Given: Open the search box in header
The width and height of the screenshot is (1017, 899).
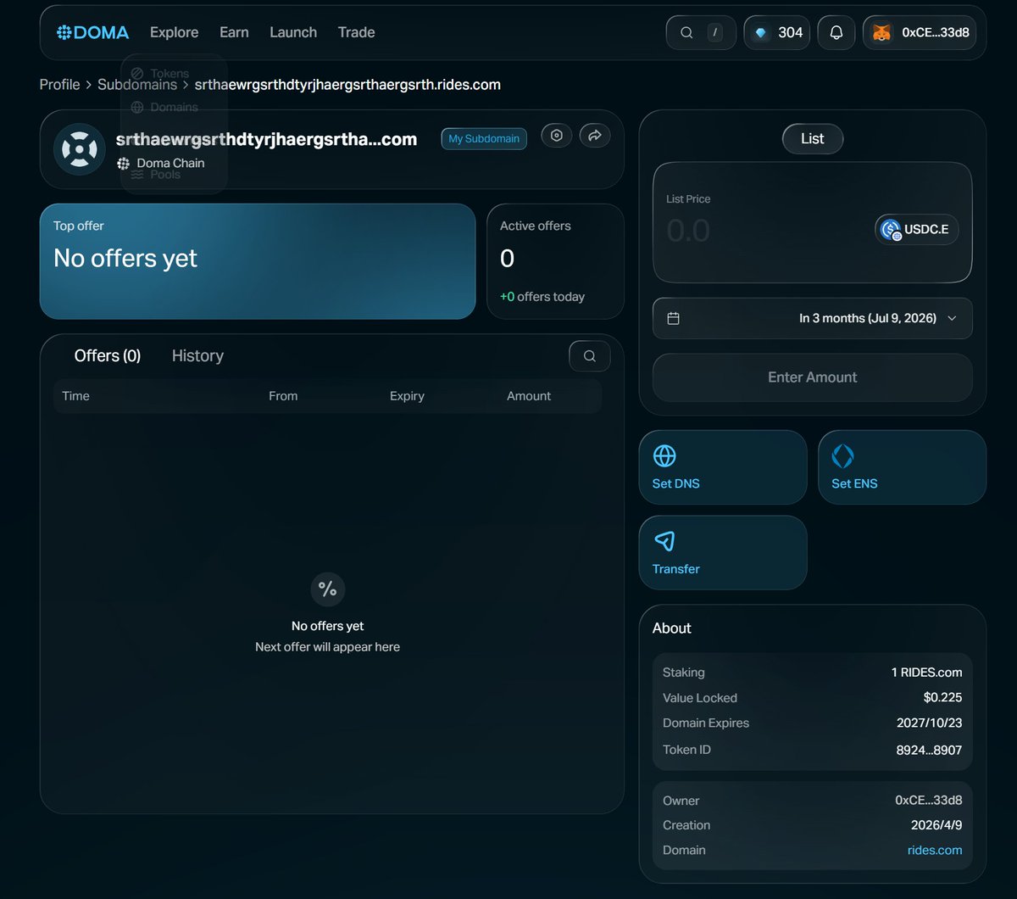Looking at the screenshot, I should [x=701, y=32].
